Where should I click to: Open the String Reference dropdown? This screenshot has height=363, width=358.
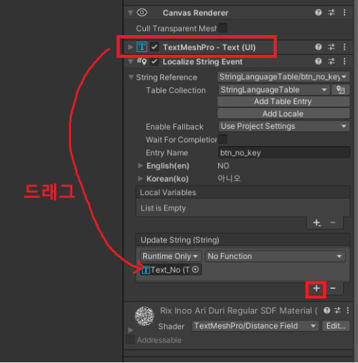(x=284, y=77)
